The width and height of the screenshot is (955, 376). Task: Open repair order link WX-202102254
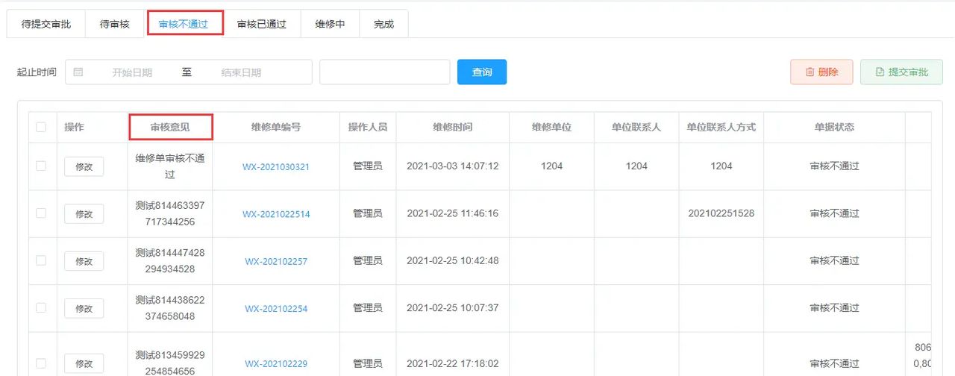(276, 309)
